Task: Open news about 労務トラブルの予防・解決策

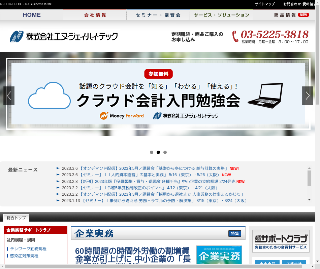Action: (164, 200)
